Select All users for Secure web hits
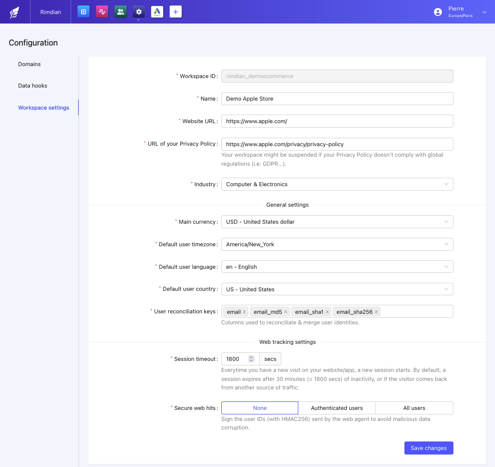 (414, 407)
